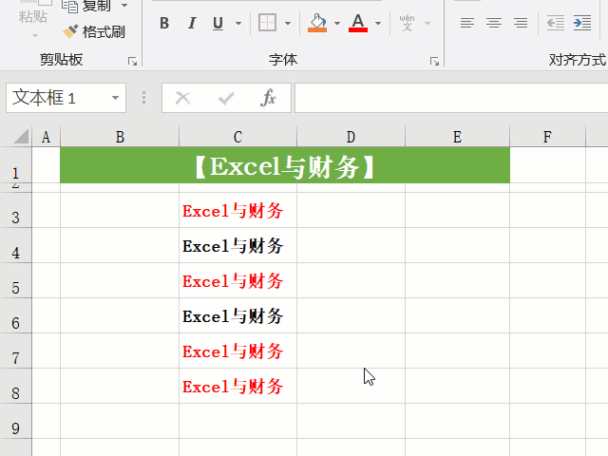This screenshot has width=608, height=456.
Task: Open the Name Box dropdown arrow
Action: pyautogui.click(x=115, y=98)
